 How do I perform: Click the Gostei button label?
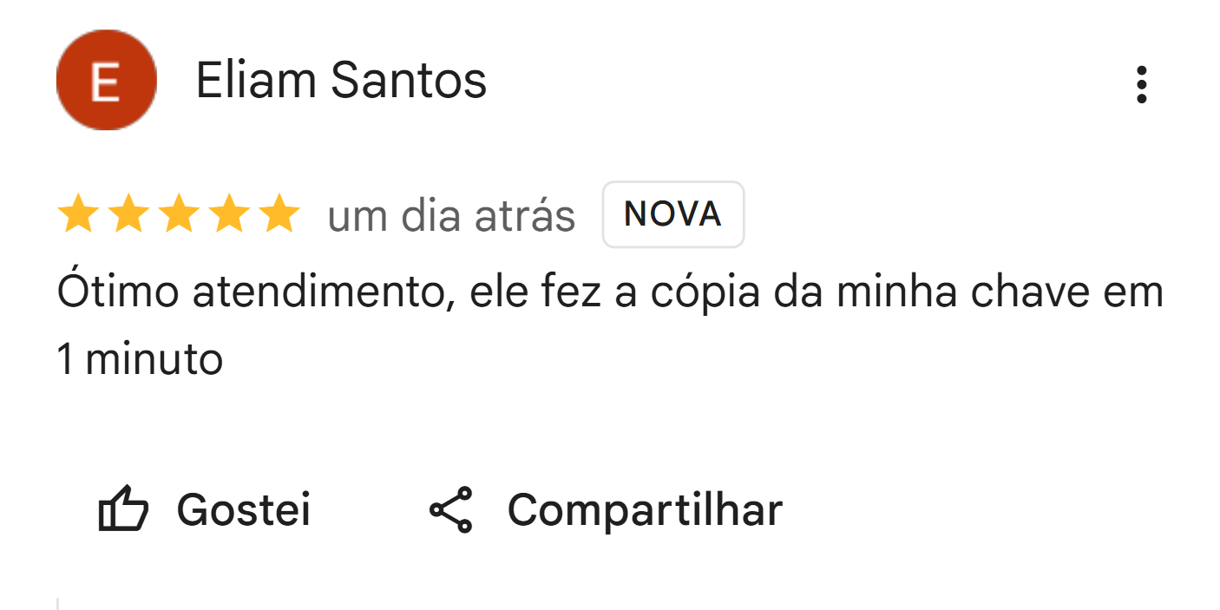click(x=243, y=510)
